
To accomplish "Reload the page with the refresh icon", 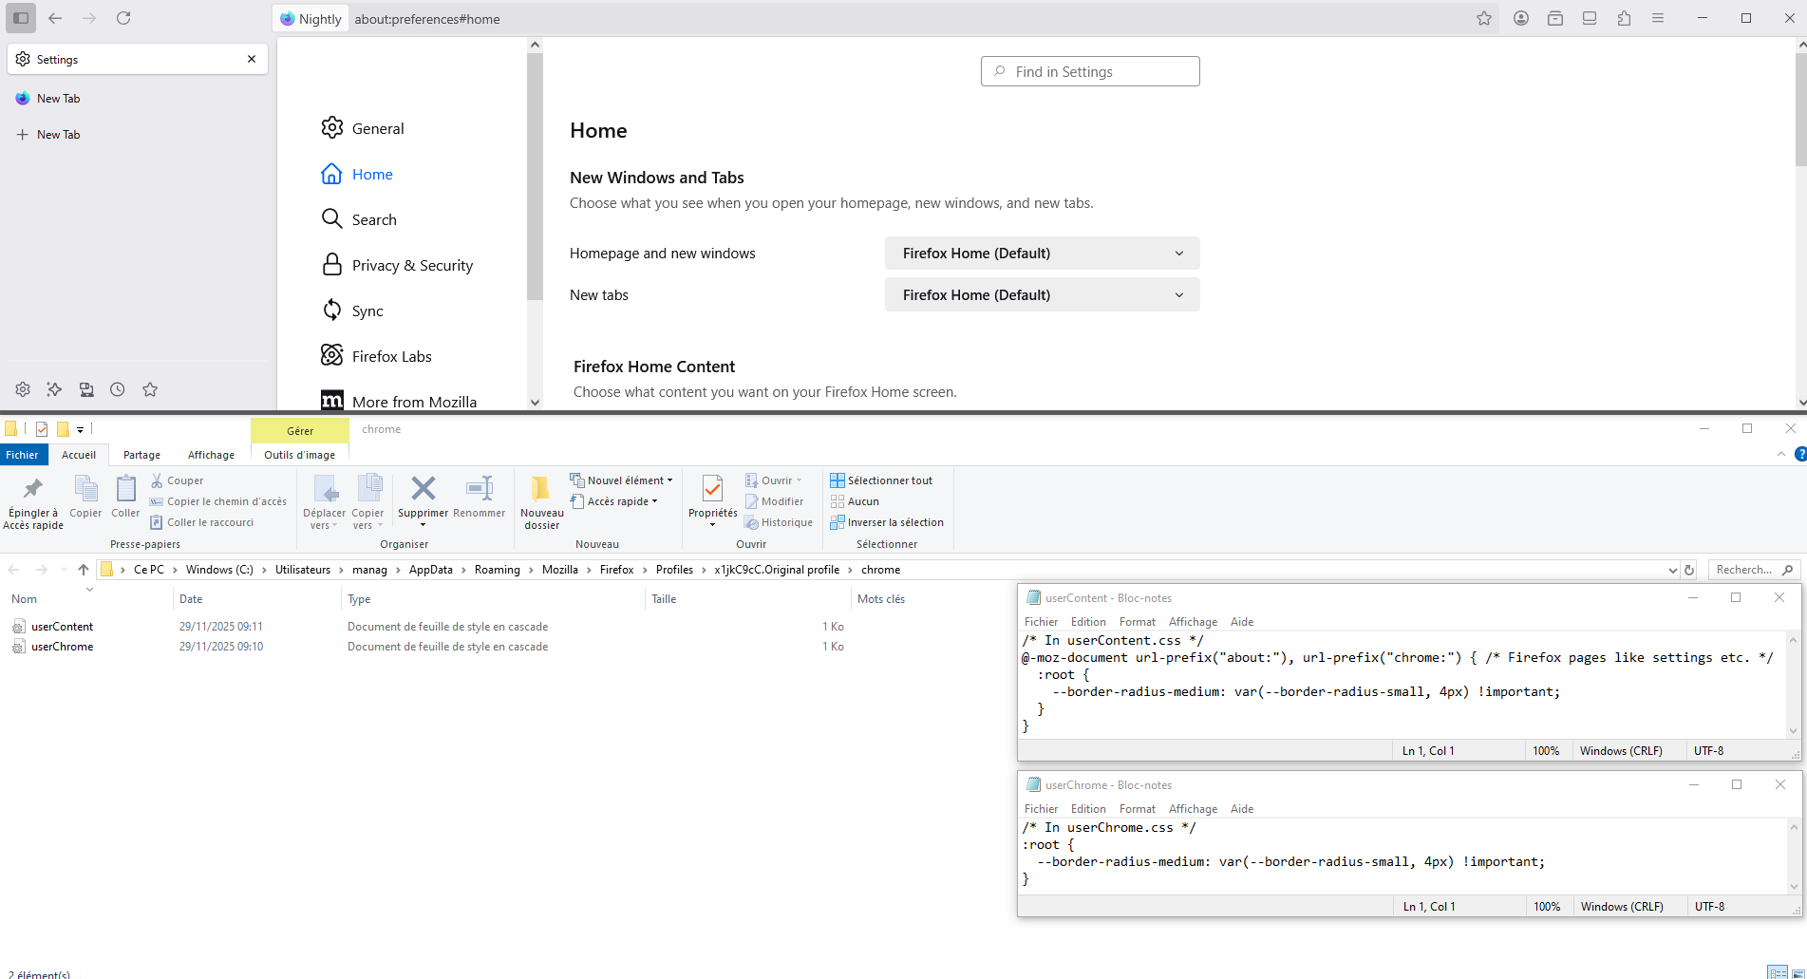I will point(123,18).
